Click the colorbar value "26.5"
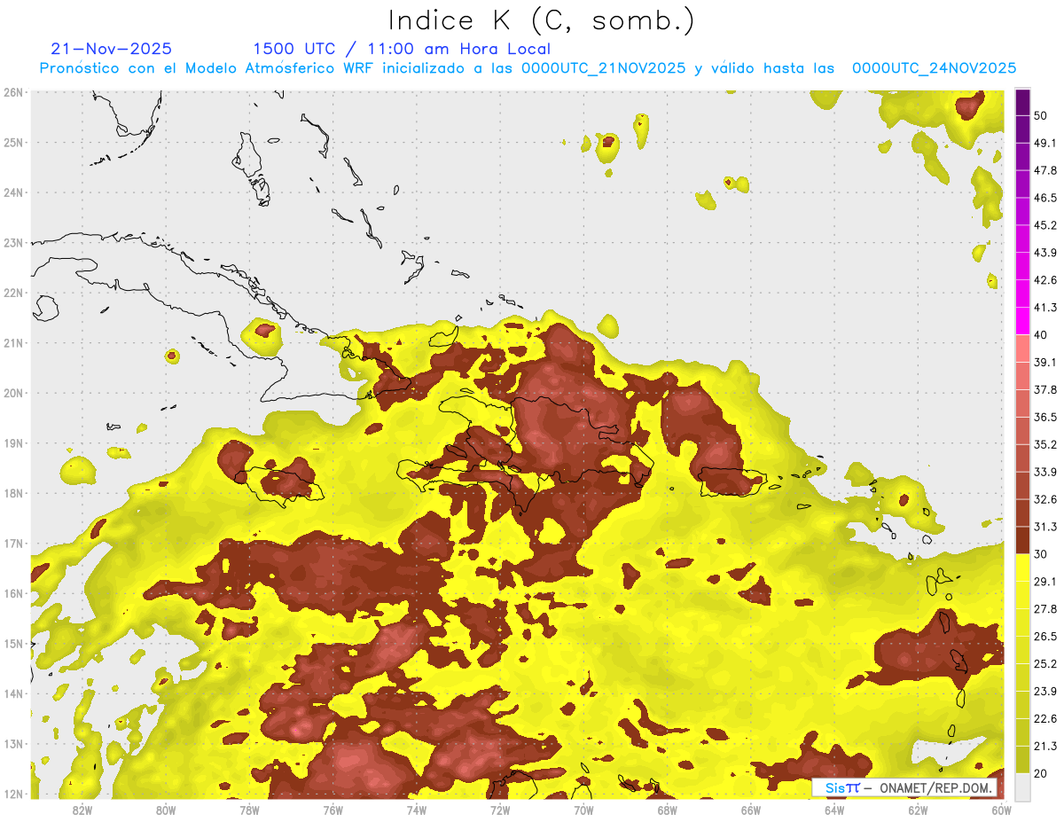 coord(1045,637)
